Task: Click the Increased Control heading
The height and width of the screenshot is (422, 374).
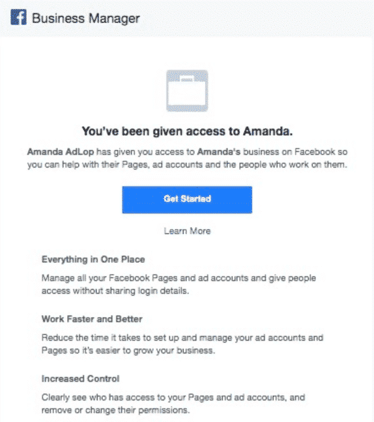Action: coord(80,379)
